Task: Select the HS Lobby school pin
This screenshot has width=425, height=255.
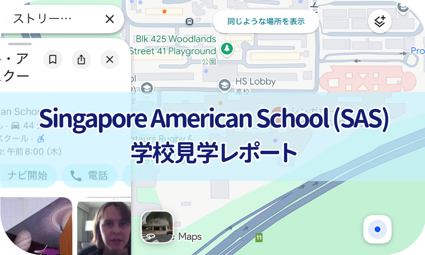Action: (224, 85)
